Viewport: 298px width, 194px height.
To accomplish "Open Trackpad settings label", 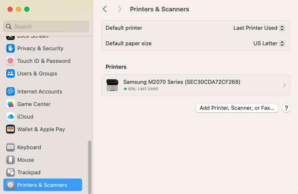I will tap(29, 172).
